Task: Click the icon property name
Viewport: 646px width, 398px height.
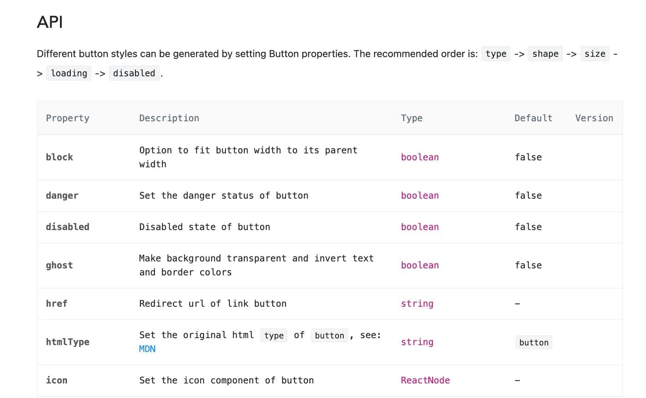Action: [x=57, y=380]
